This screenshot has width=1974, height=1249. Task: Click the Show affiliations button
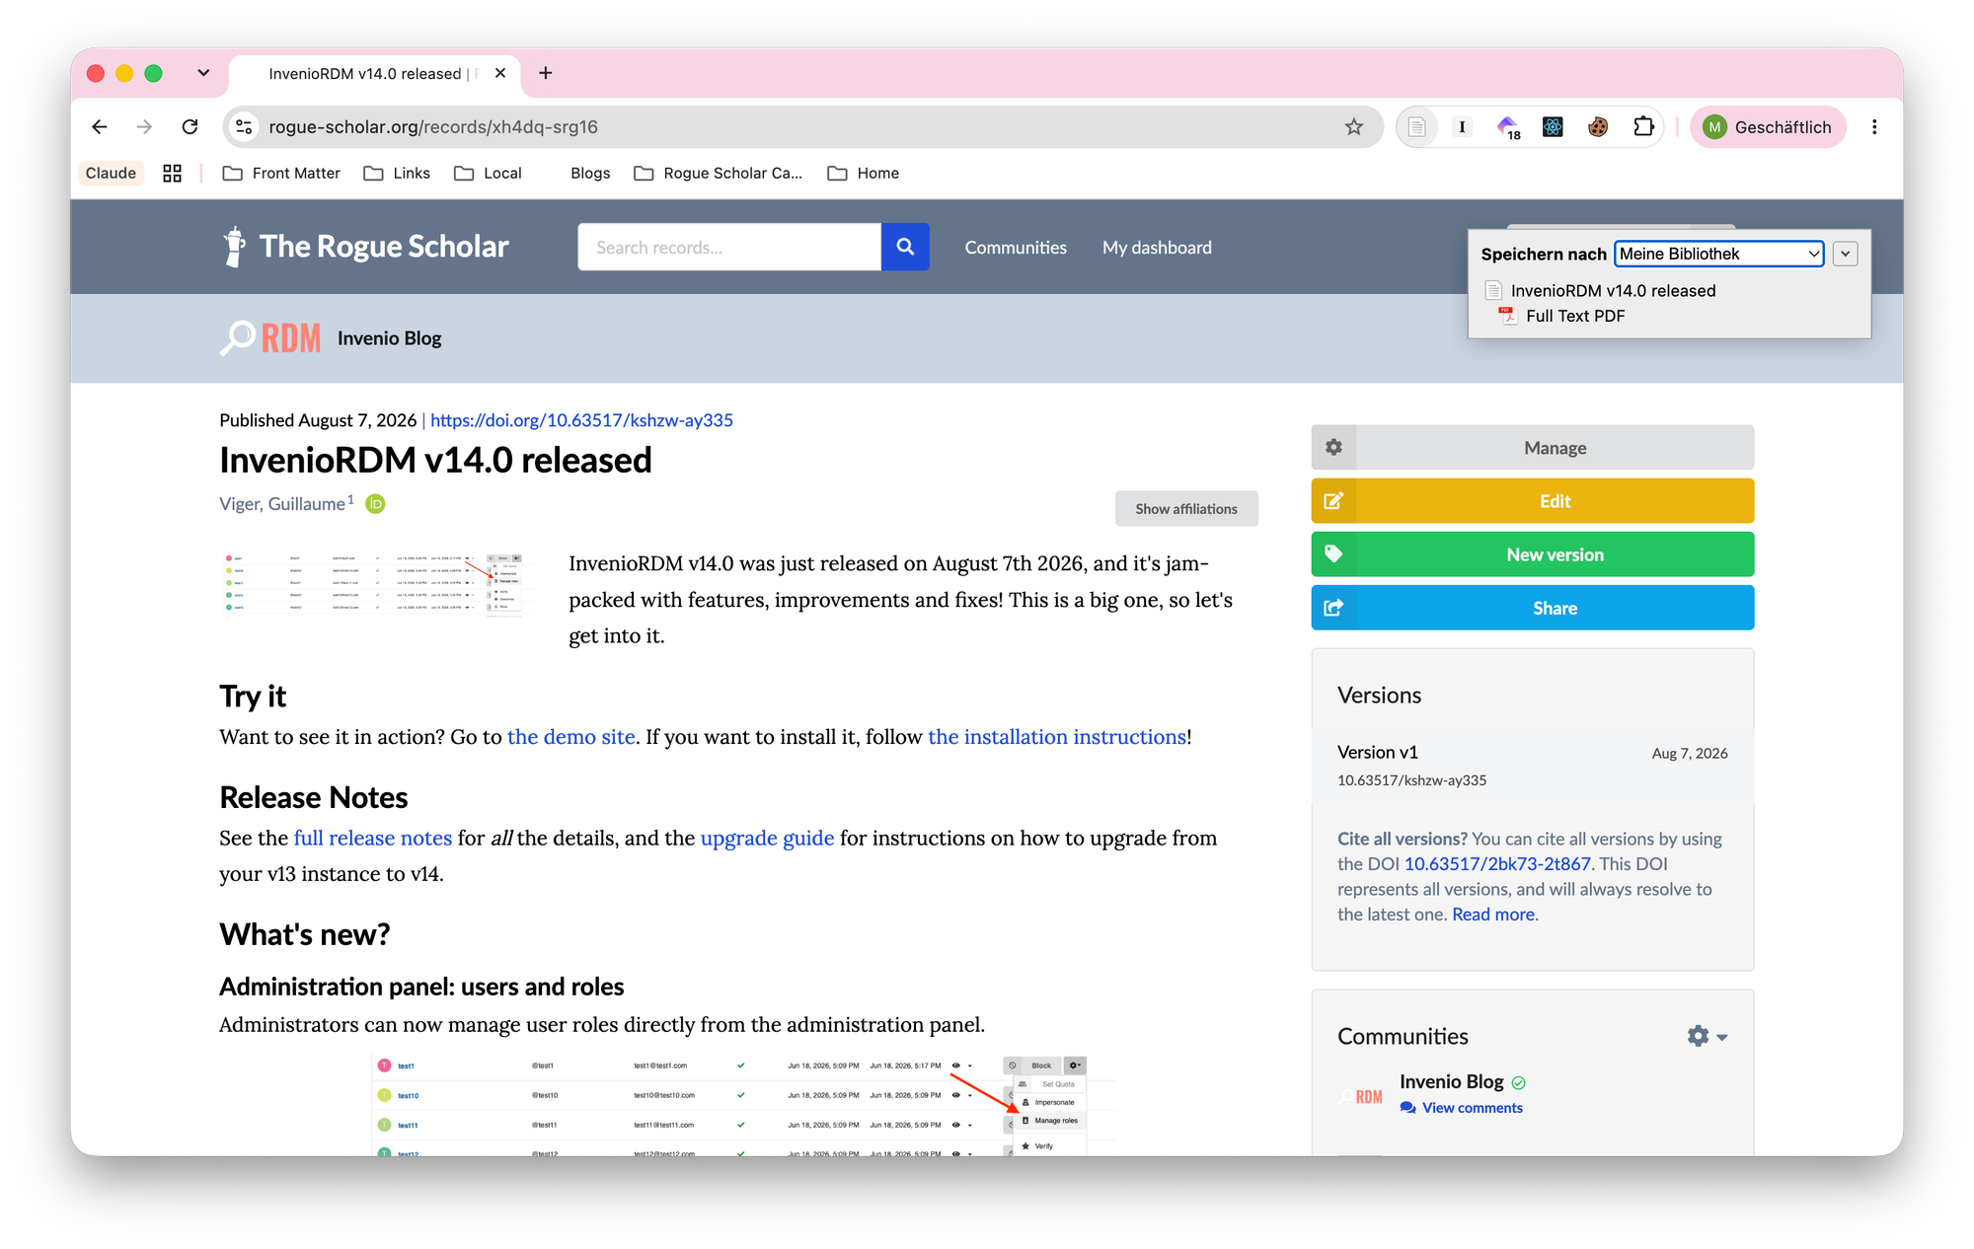(1186, 509)
